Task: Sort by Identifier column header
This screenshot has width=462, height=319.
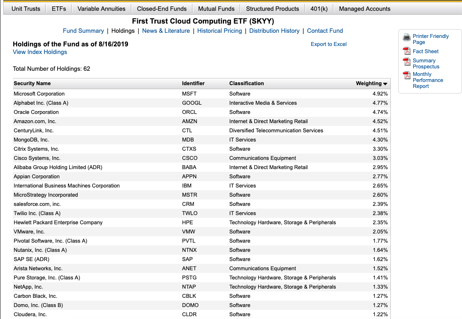Action: click(193, 84)
